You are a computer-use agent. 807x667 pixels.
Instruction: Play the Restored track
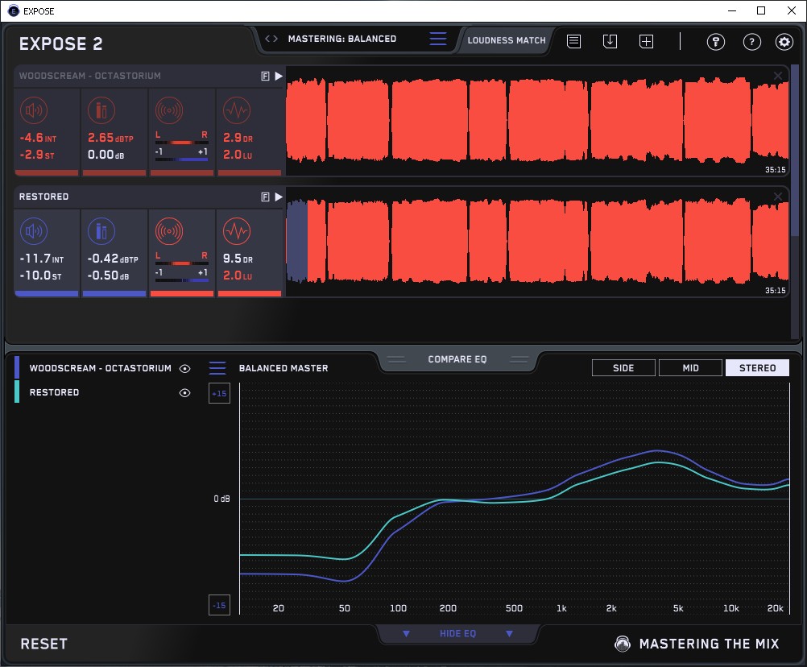279,197
